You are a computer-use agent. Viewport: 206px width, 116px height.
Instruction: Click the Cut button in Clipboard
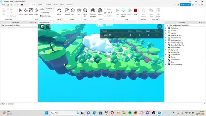pyautogui.click(x=10, y=13)
